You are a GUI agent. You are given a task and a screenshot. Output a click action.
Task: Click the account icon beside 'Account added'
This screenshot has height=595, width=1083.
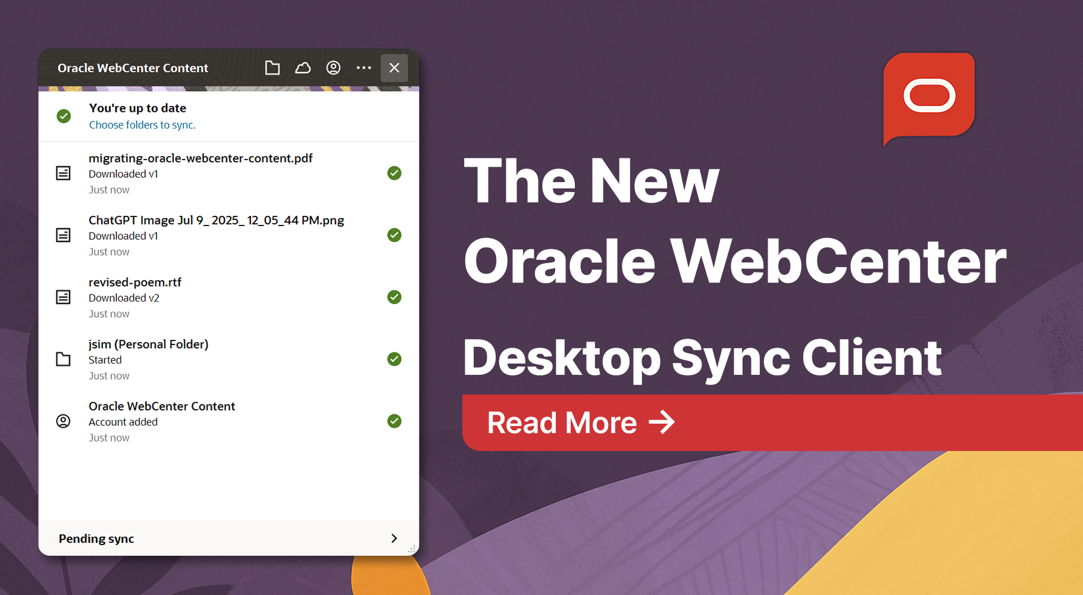tap(63, 421)
